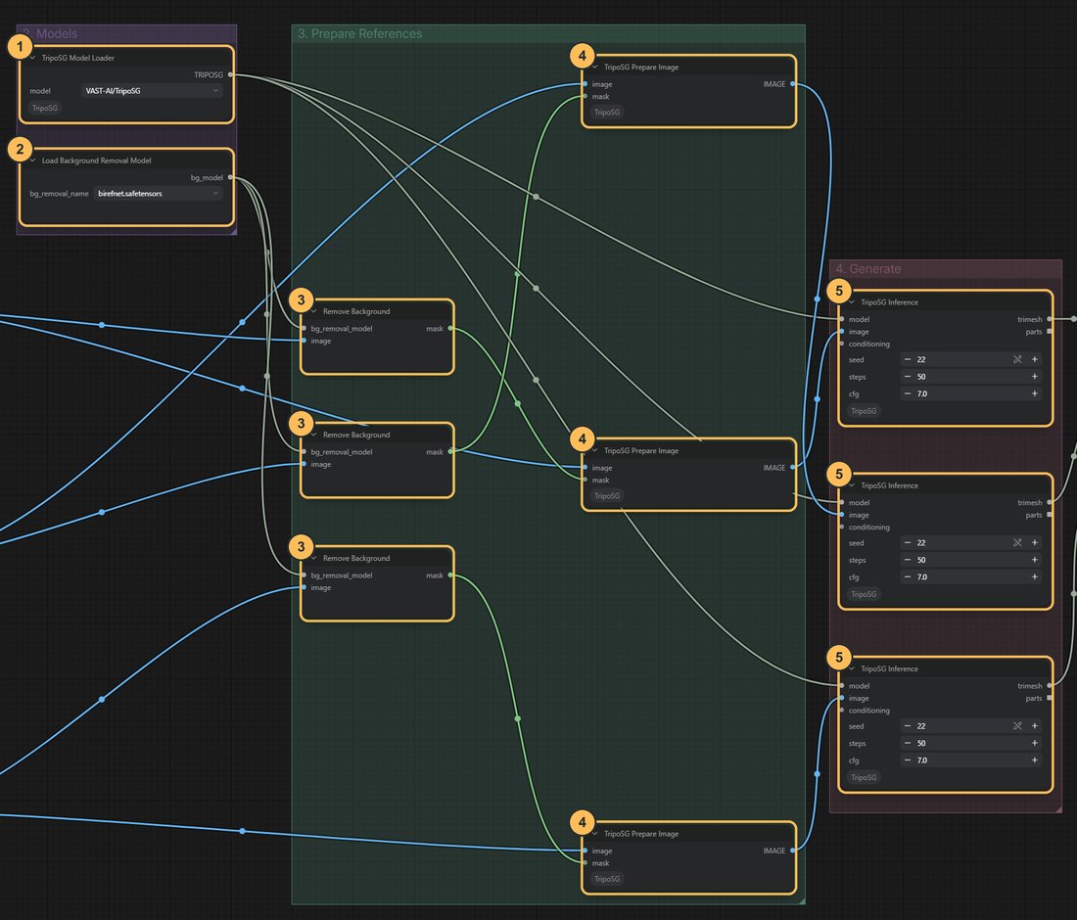Select the '4. Generate' group title
The width and height of the screenshot is (1077, 920).
[x=868, y=269]
